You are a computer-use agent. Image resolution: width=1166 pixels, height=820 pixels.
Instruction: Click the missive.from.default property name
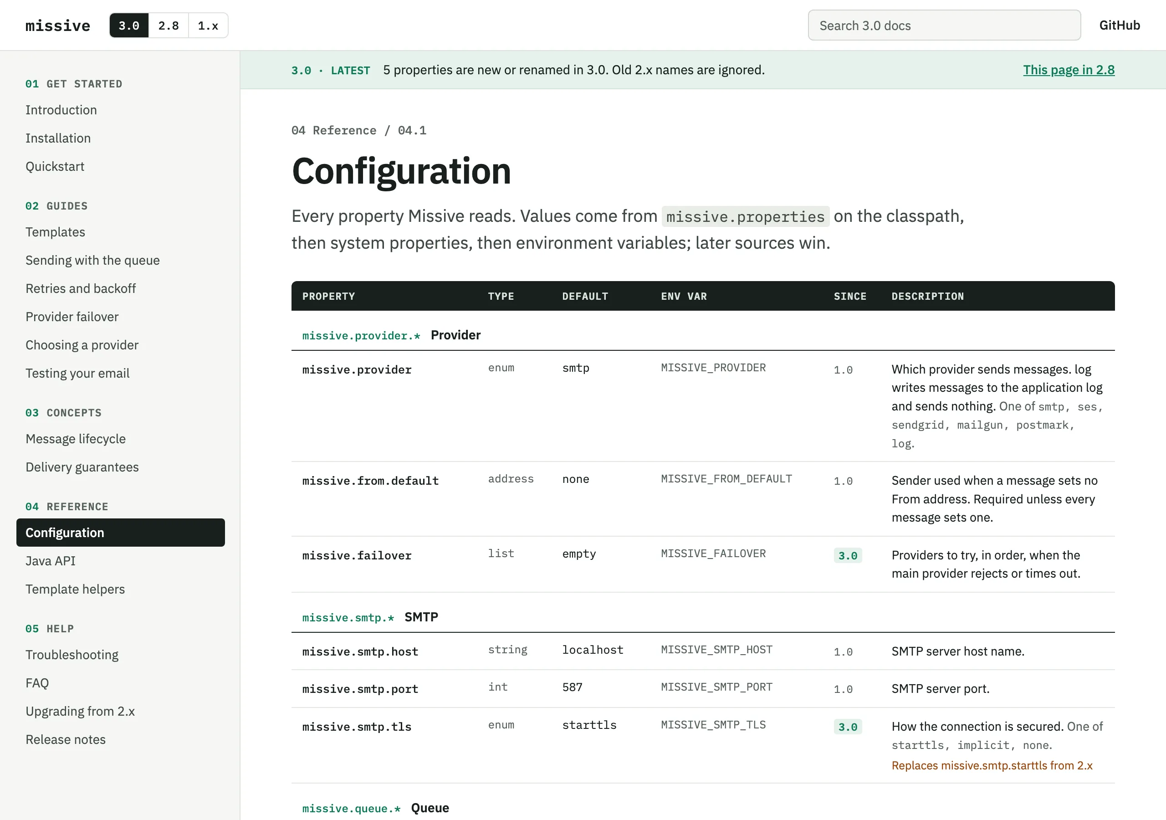370,481
